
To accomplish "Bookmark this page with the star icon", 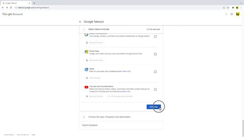I will click(x=228, y=8).
